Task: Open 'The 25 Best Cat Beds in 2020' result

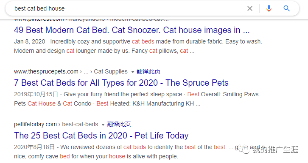Action: click(101, 136)
